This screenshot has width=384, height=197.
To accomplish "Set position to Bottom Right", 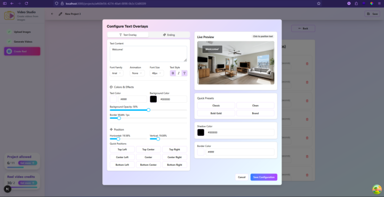I will [174, 165].
